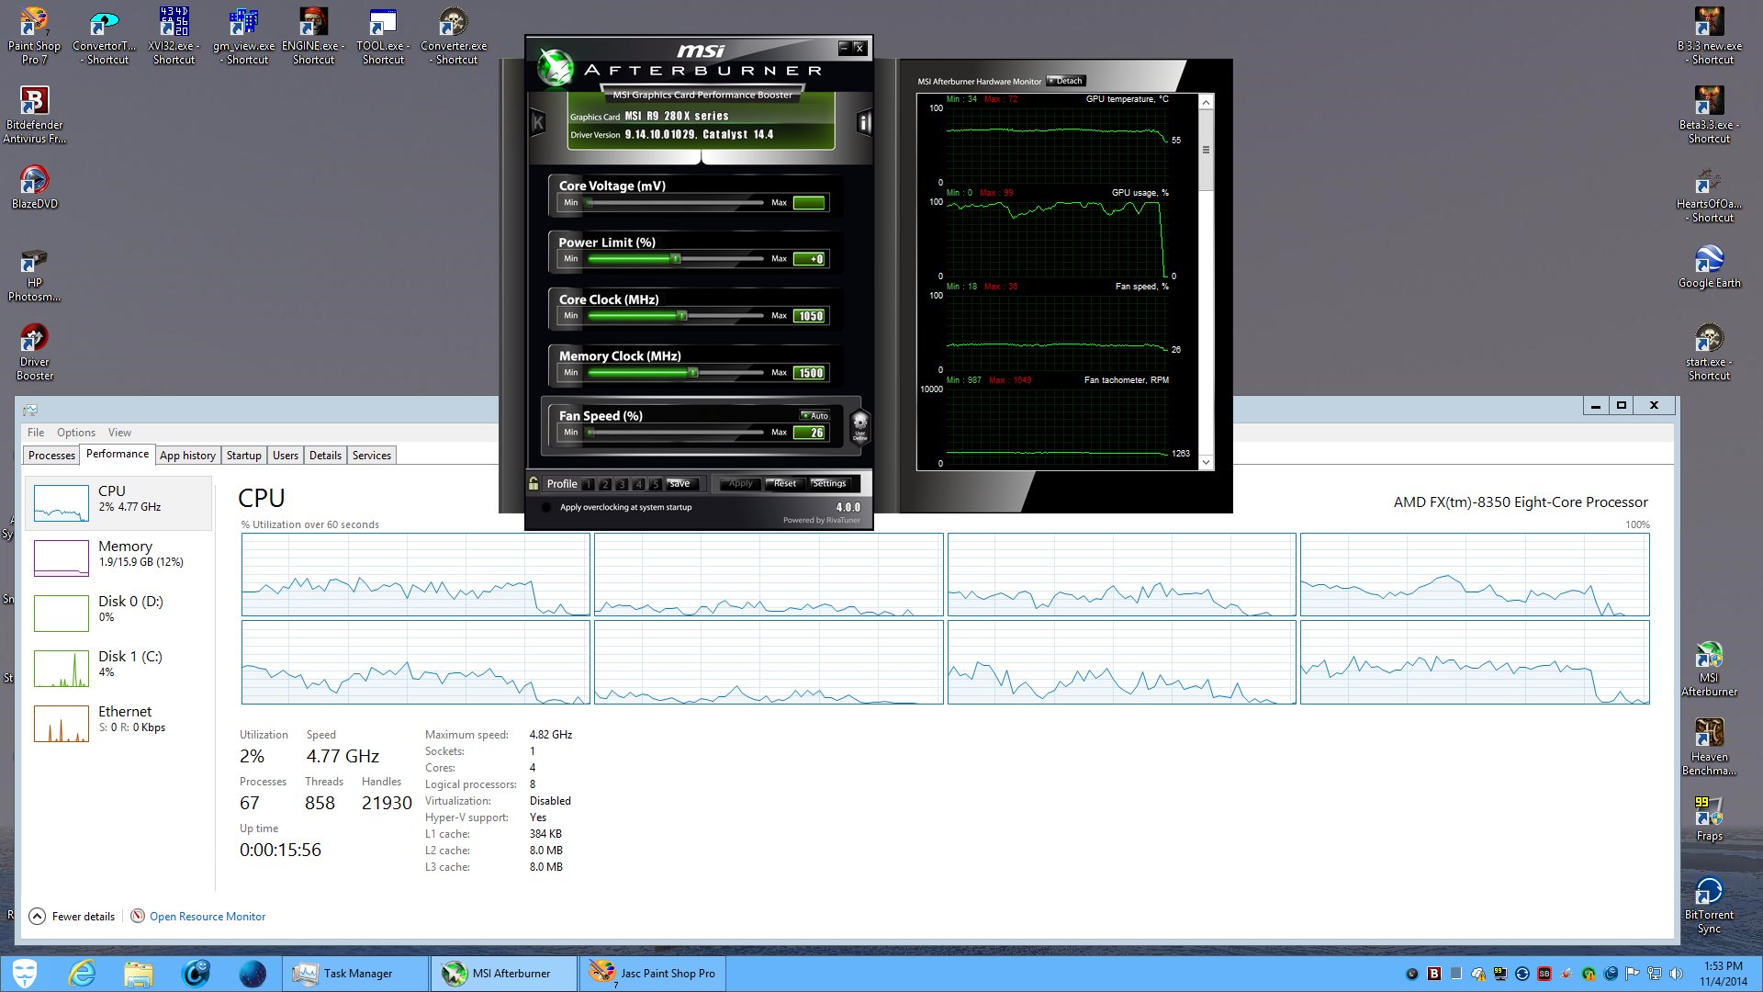Click the Afterburner Apply button
The image size is (1763, 992).
click(740, 483)
